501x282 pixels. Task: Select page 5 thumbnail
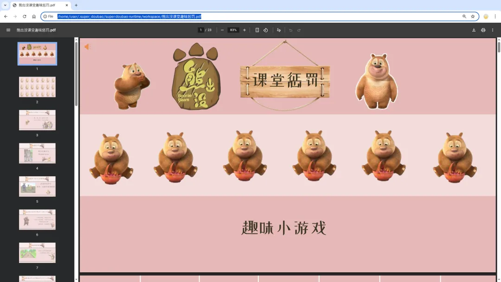pos(37,186)
